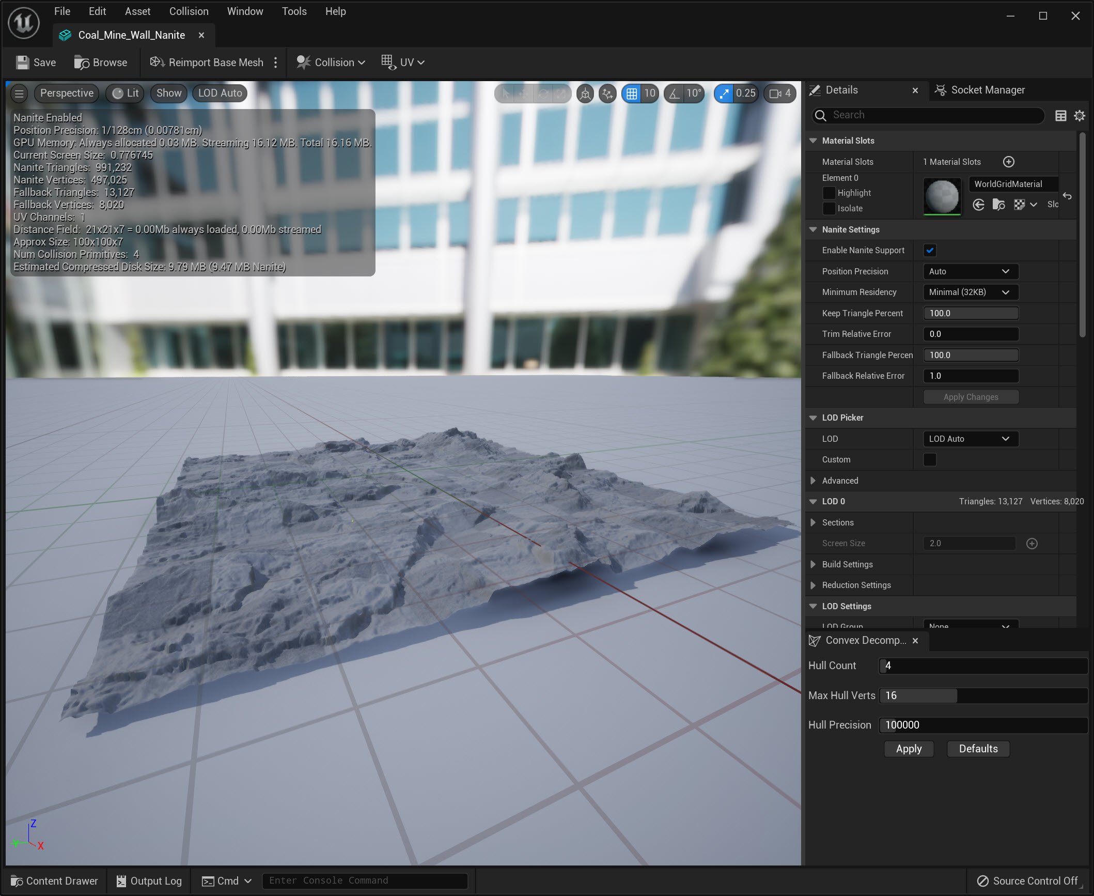Viewport: 1094px width, 896px height.
Task: Open the Asset menu
Action: coord(137,11)
